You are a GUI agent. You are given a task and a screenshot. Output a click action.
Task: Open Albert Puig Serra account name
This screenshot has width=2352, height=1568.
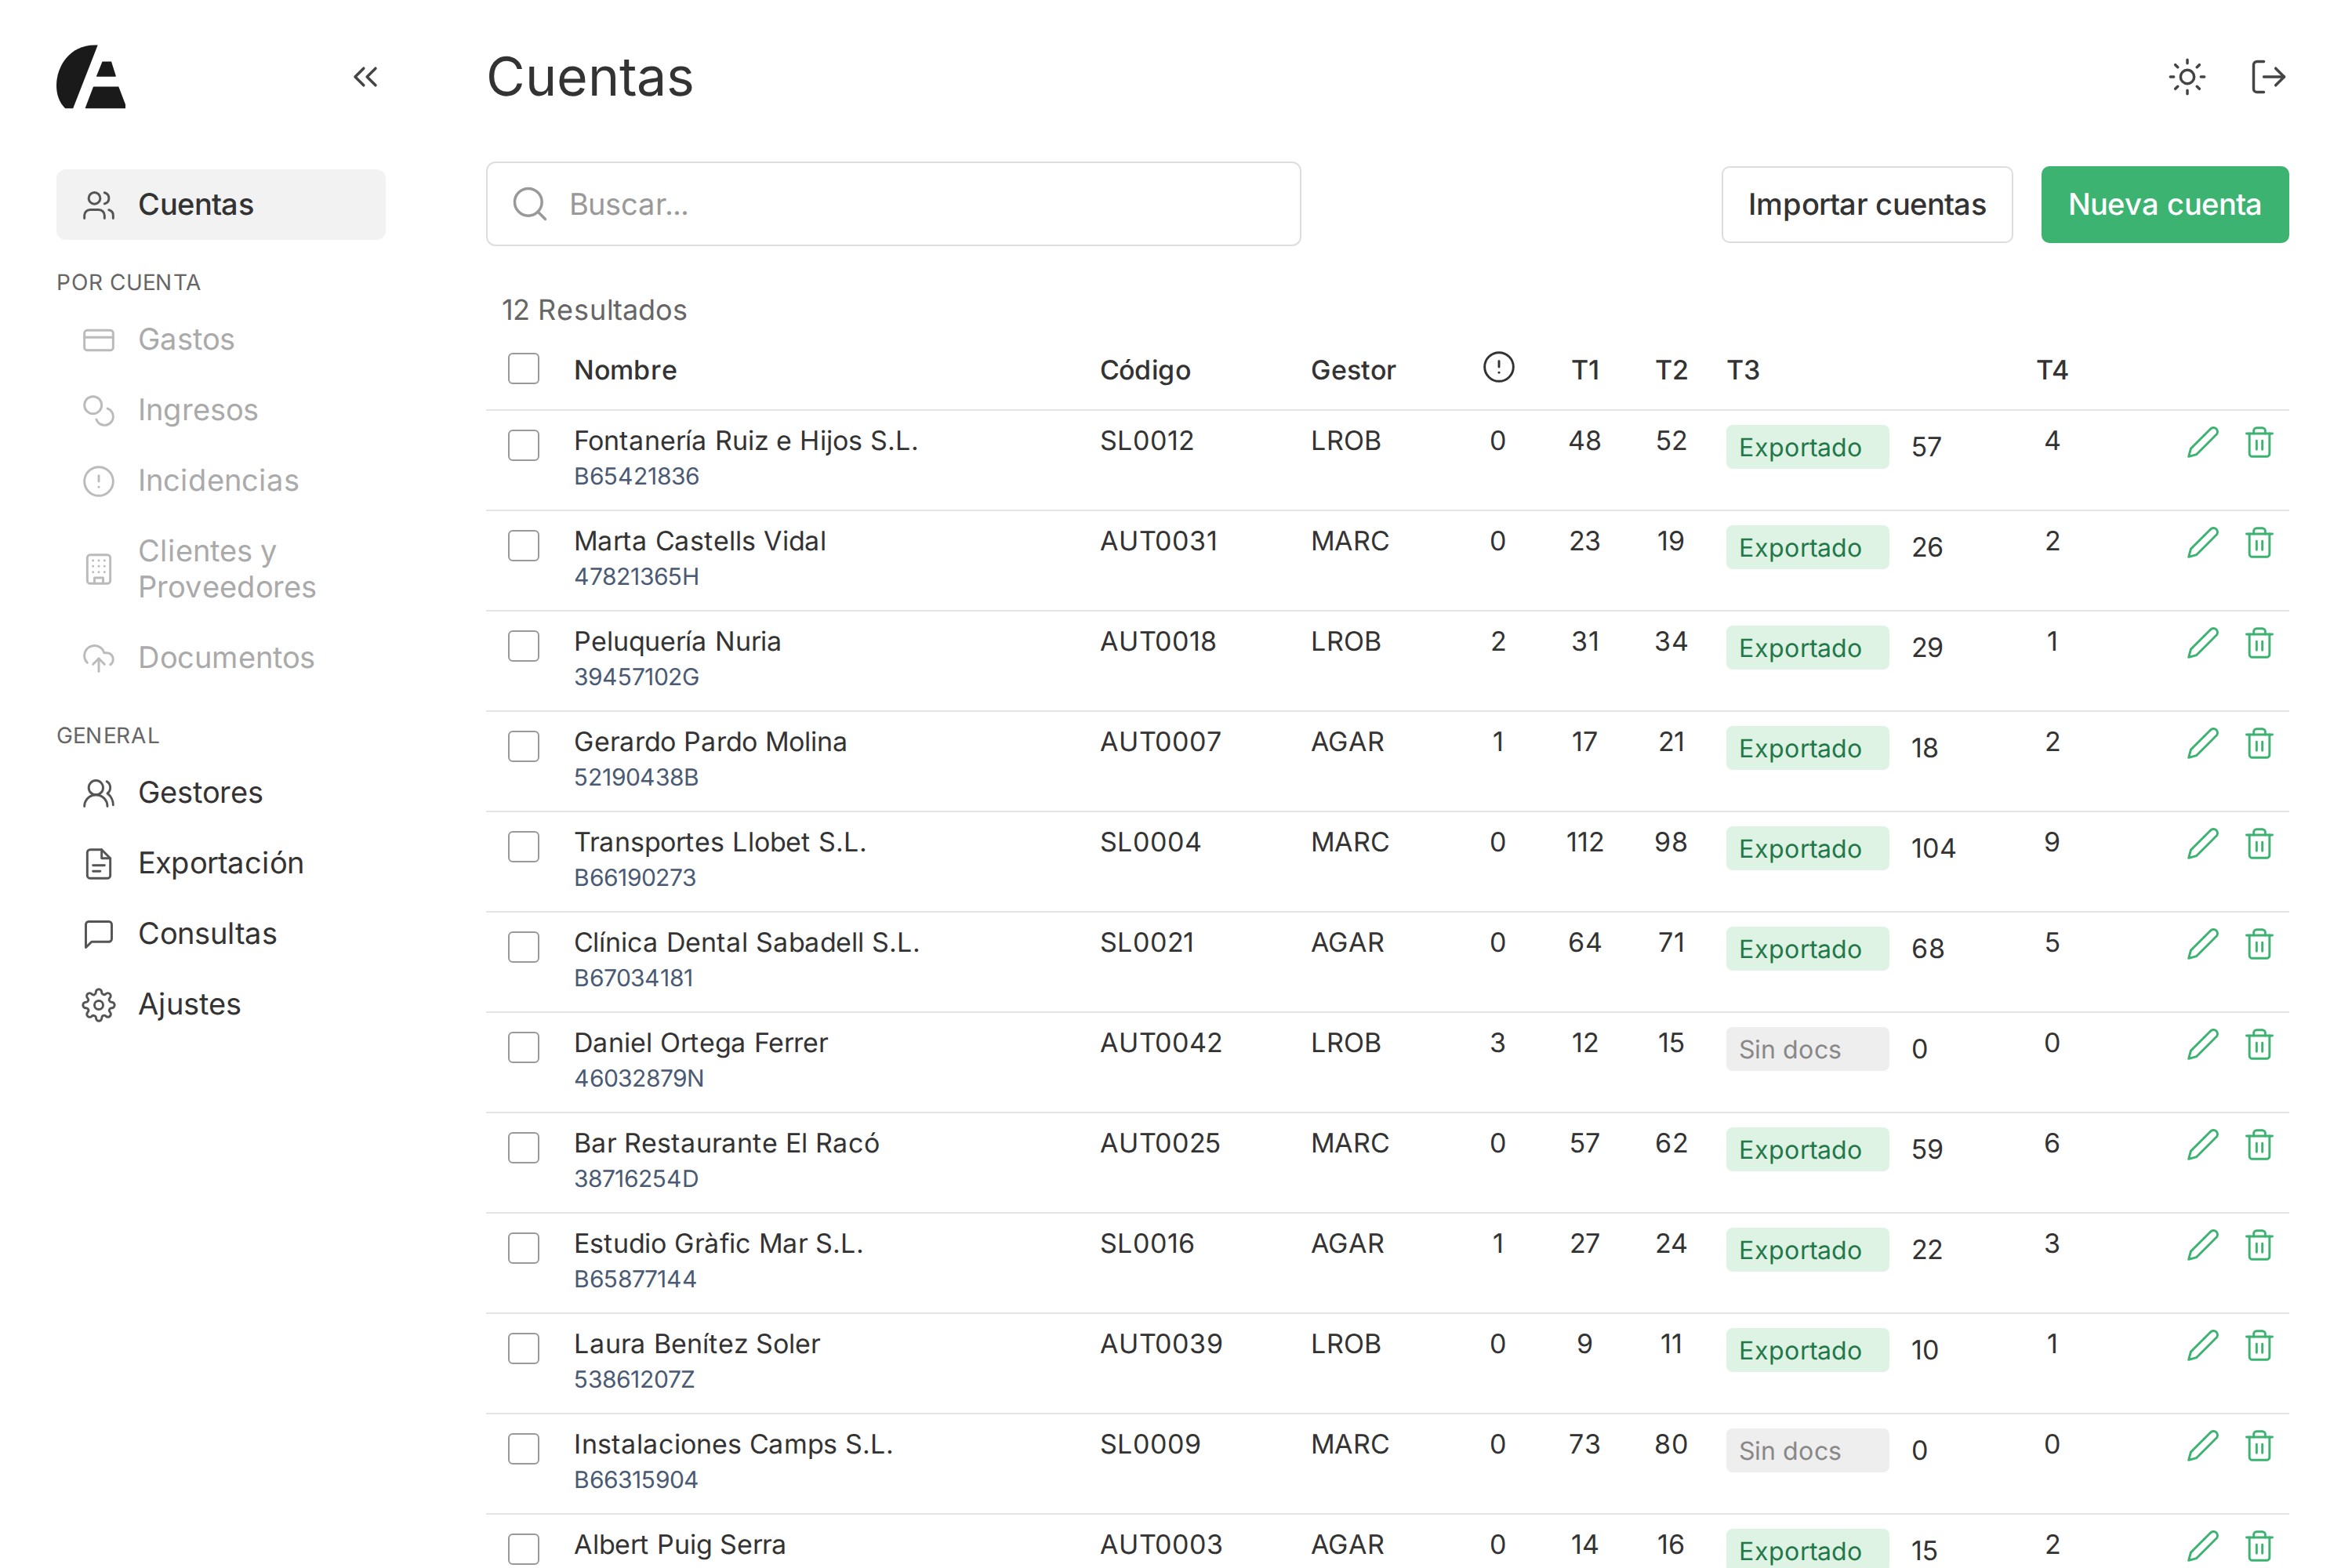680,1544
